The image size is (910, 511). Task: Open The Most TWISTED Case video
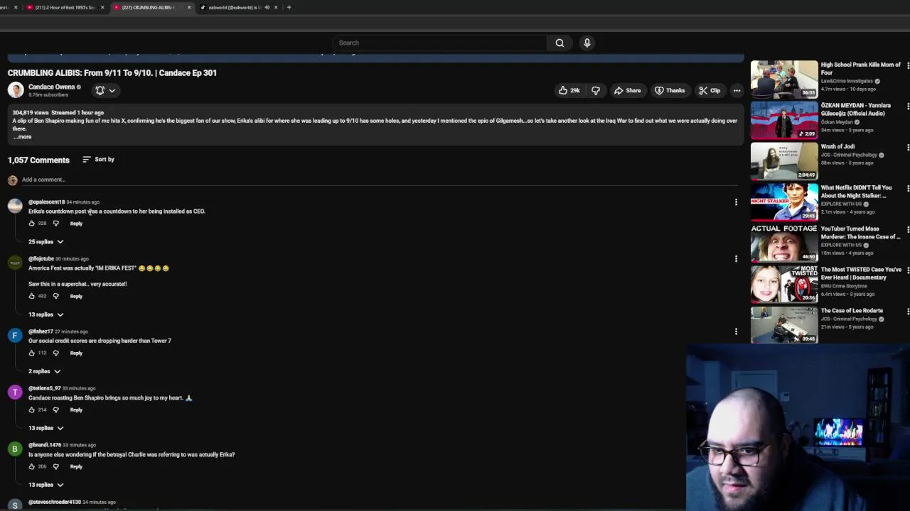point(784,284)
